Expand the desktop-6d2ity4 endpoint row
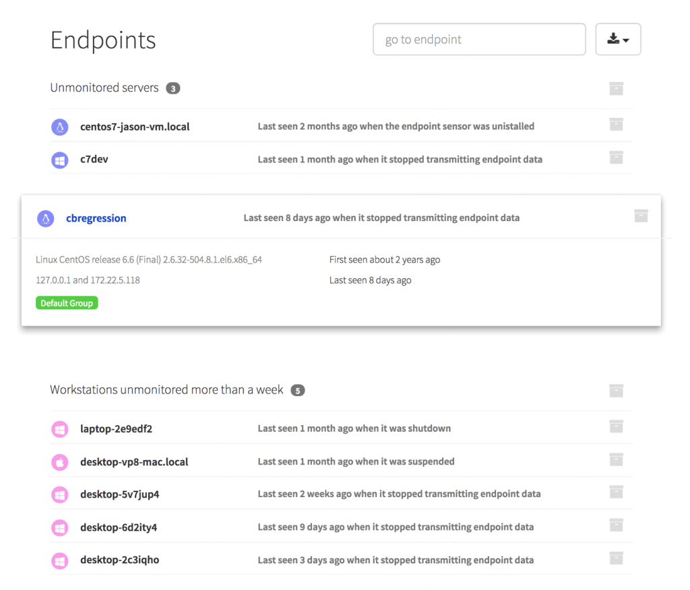 click(396, 527)
